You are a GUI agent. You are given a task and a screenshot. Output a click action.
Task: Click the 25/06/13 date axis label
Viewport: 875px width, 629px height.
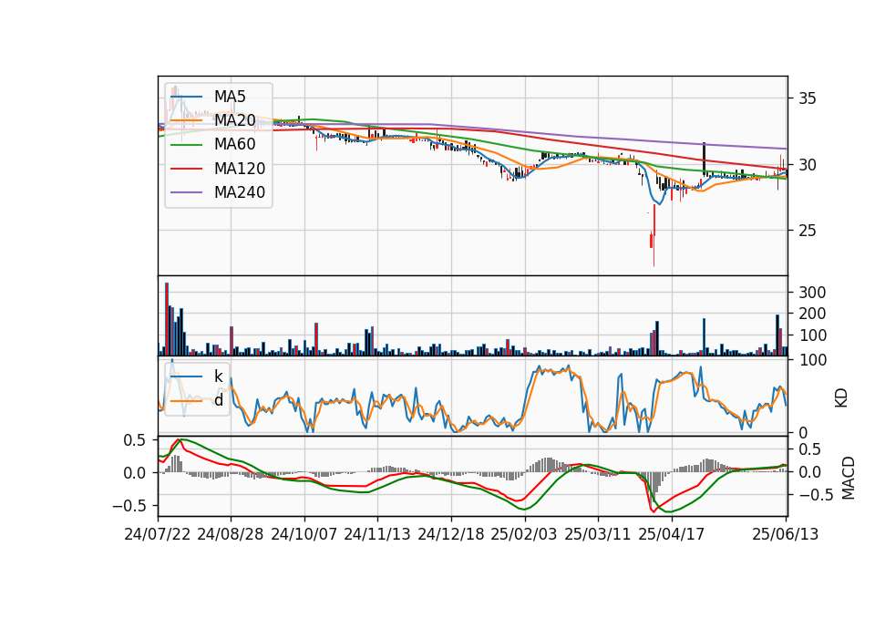pyautogui.click(x=785, y=534)
